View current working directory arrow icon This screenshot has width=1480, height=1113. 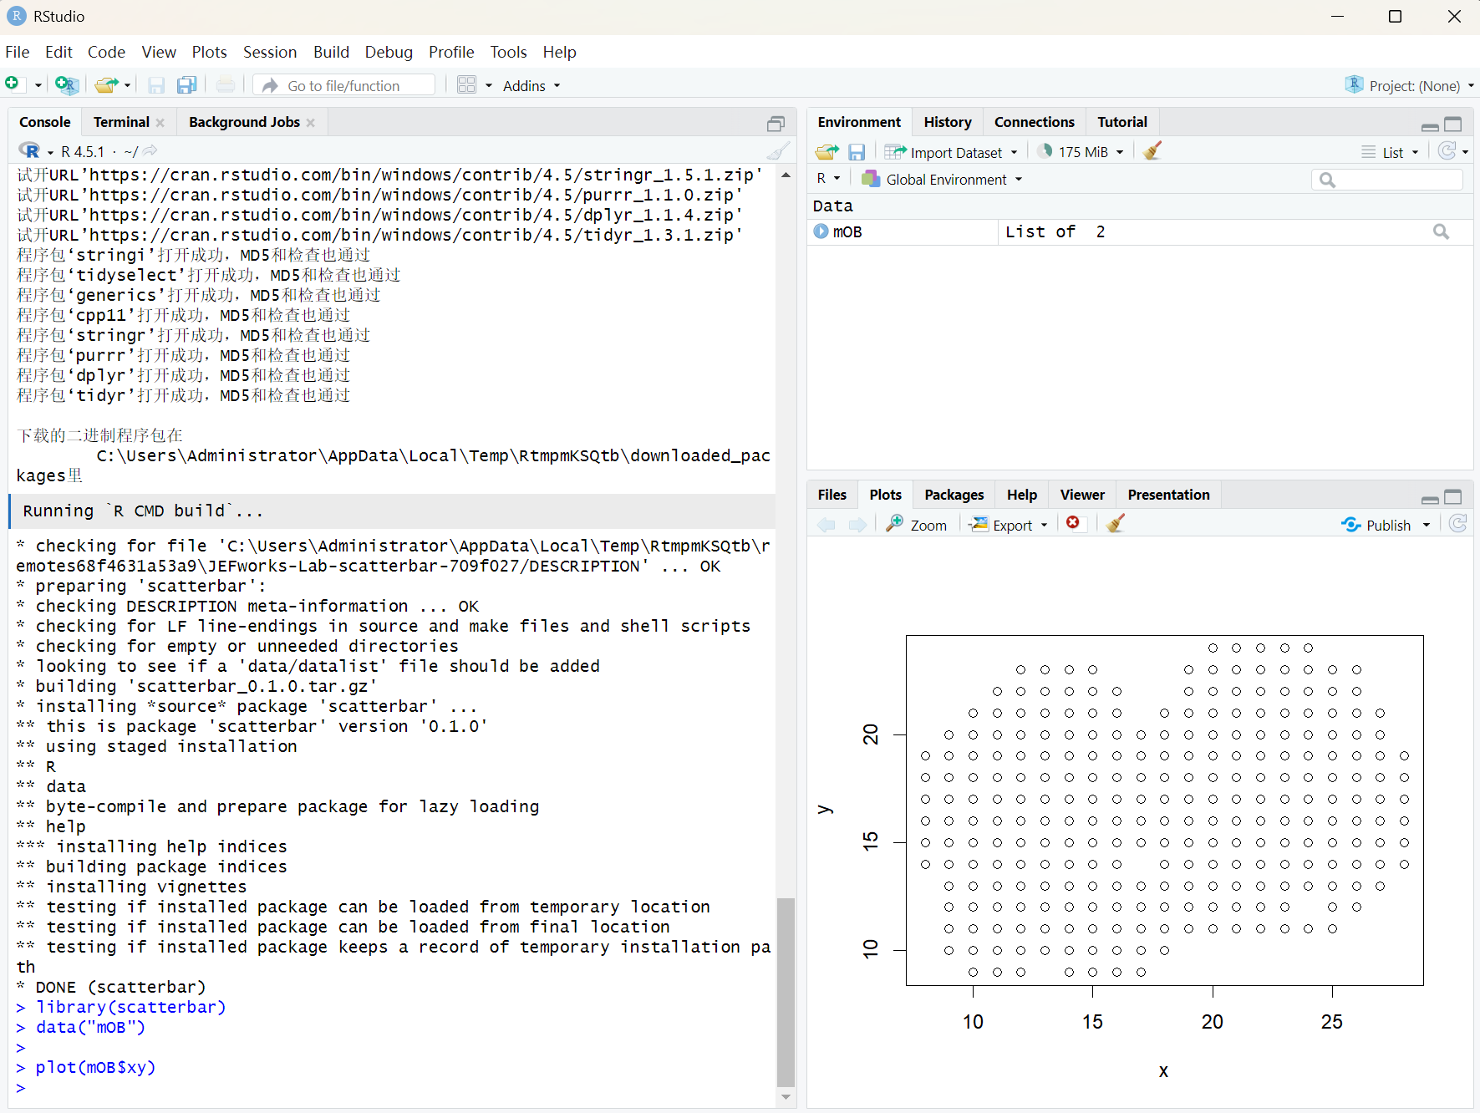(150, 150)
